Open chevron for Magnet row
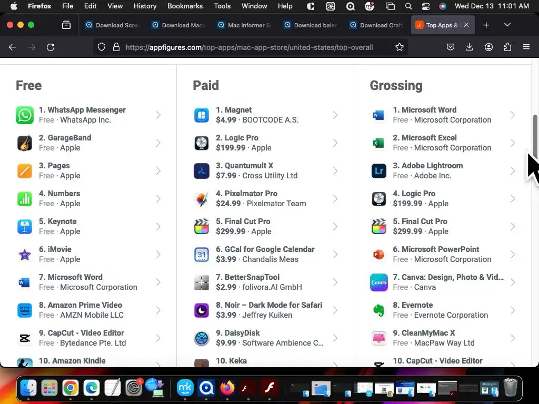Screen dimensions: 539x404 pyautogui.click(x=335, y=115)
